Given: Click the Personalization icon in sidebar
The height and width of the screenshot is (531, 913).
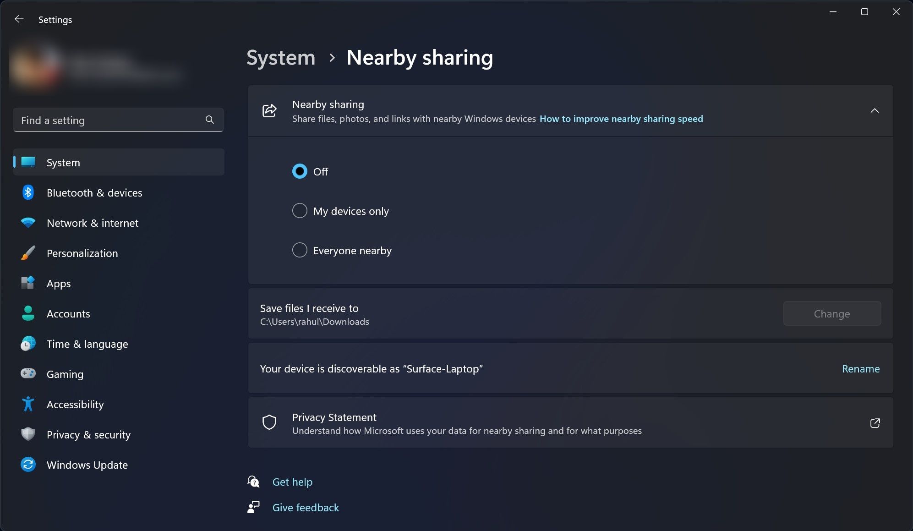Looking at the screenshot, I should tap(28, 253).
